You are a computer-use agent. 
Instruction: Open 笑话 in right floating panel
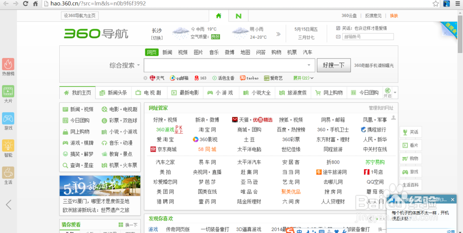click(x=411, y=132)
